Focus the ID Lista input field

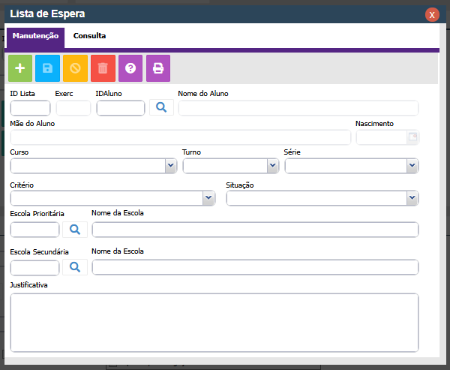click(x=30, y=108)
